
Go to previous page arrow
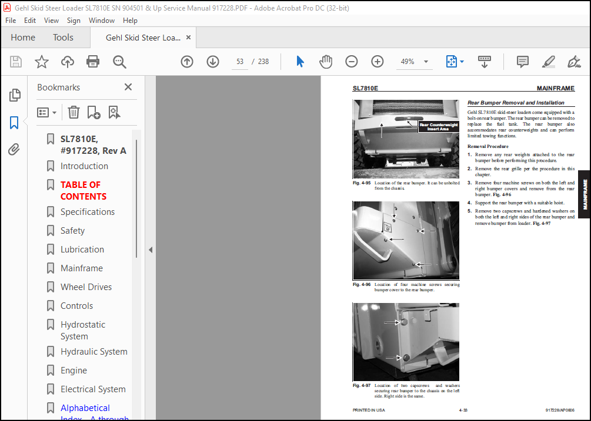pyautogui.click(x=187, y=61)
